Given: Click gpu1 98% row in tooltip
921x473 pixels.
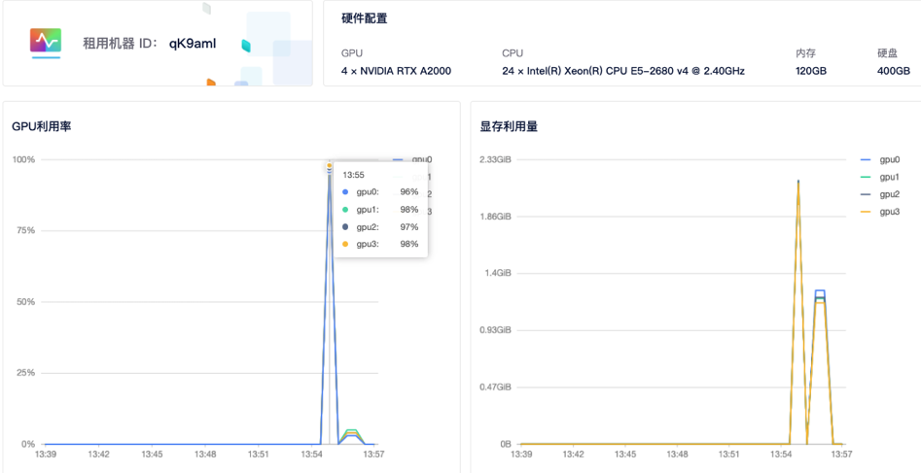Looking at the screenshot, I should pyautogui.click(x=380, y=210).
